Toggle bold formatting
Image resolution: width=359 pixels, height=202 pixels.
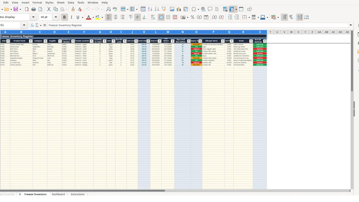(64, 17)
